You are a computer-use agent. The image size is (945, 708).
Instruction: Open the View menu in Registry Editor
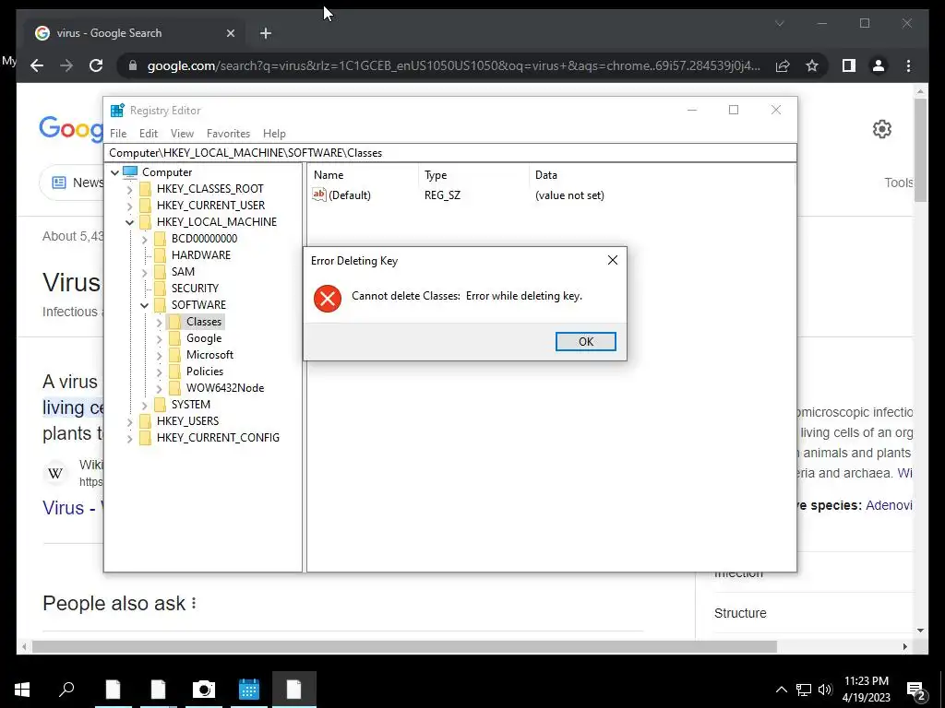coord(182,134)
